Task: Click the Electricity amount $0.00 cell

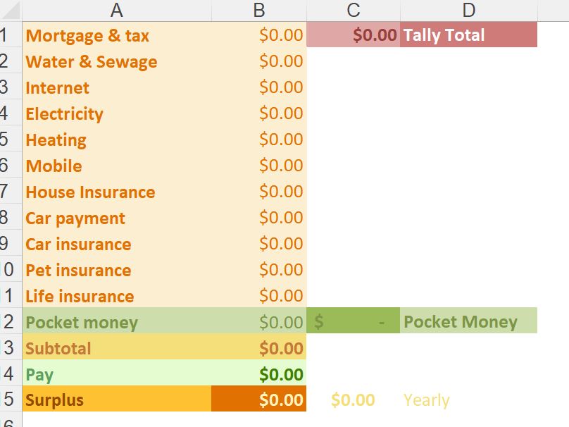Action: 258,113
